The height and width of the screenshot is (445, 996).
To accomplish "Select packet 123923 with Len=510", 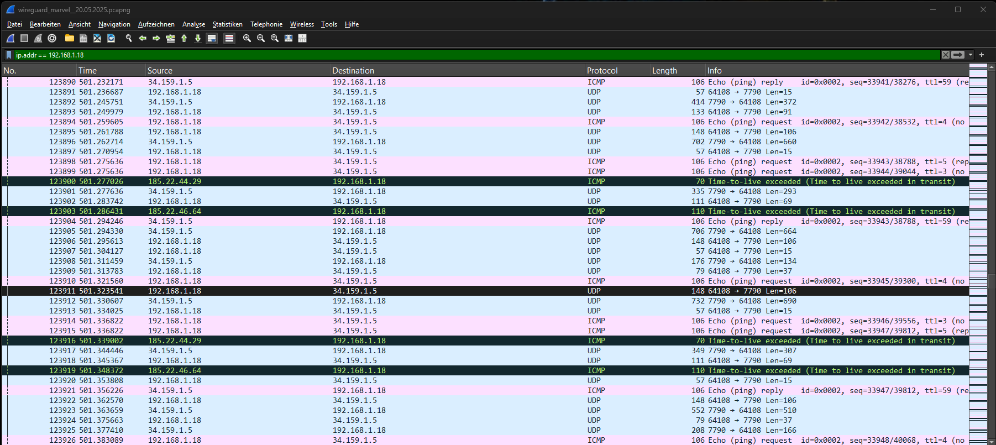I will (485, 410).
